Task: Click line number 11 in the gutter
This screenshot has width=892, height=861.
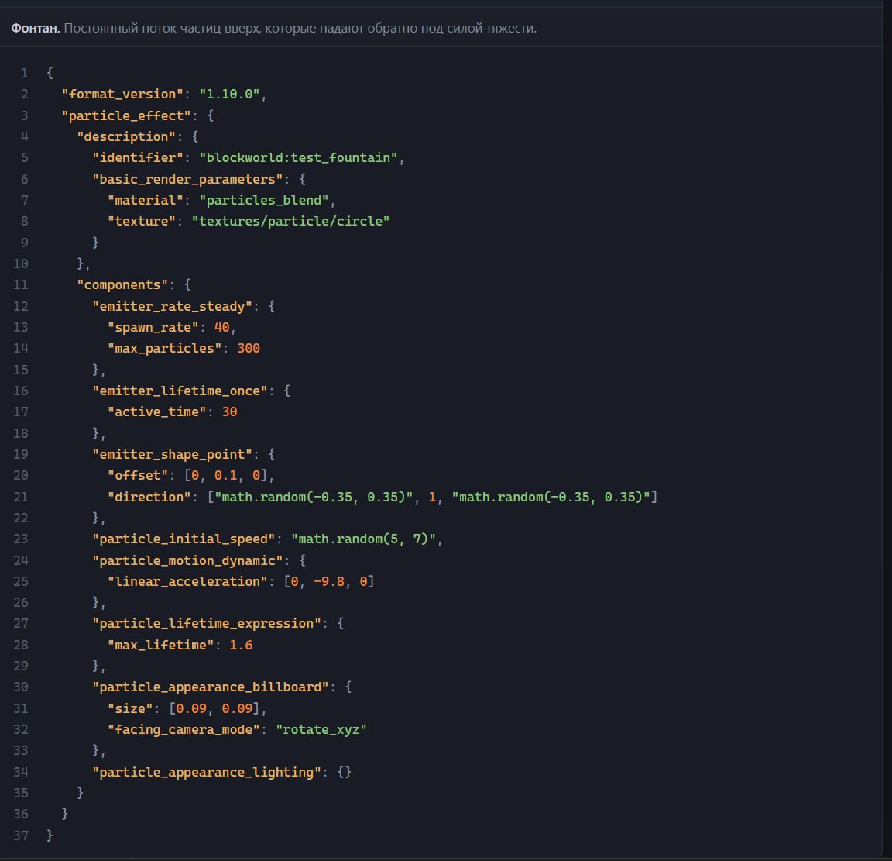Action: (x=20, y=284)
